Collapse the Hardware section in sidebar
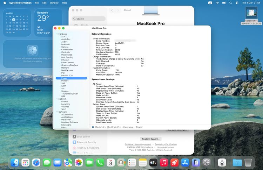This screenshot has width=263, height=170. click(57, 34)
